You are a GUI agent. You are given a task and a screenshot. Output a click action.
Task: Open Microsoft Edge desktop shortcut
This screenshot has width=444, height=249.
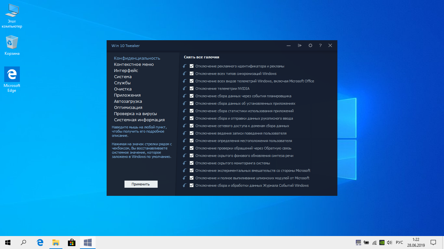pyautogui.click(x=12, y=79)
